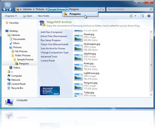155x138 pixels.
Task: Open the Microsoft BizSpark banner
Action: [x=50, y=91]
